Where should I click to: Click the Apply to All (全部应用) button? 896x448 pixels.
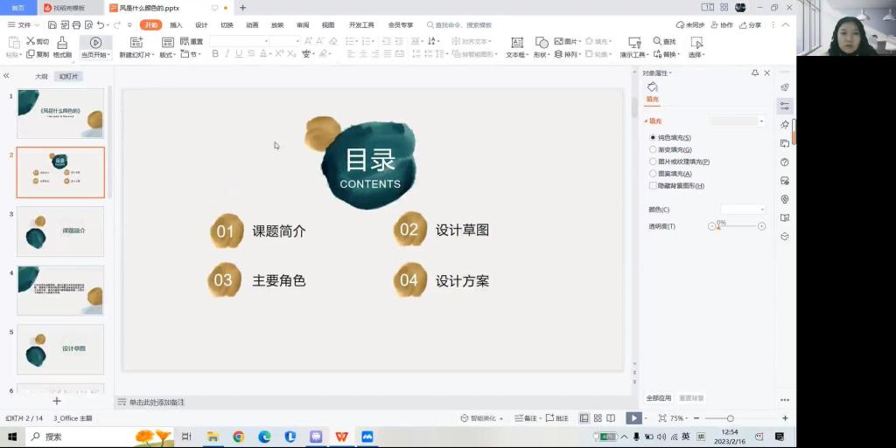[x=659, y=398]
